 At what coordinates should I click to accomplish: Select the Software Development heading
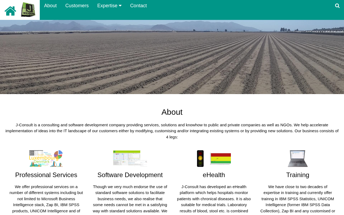130,175
